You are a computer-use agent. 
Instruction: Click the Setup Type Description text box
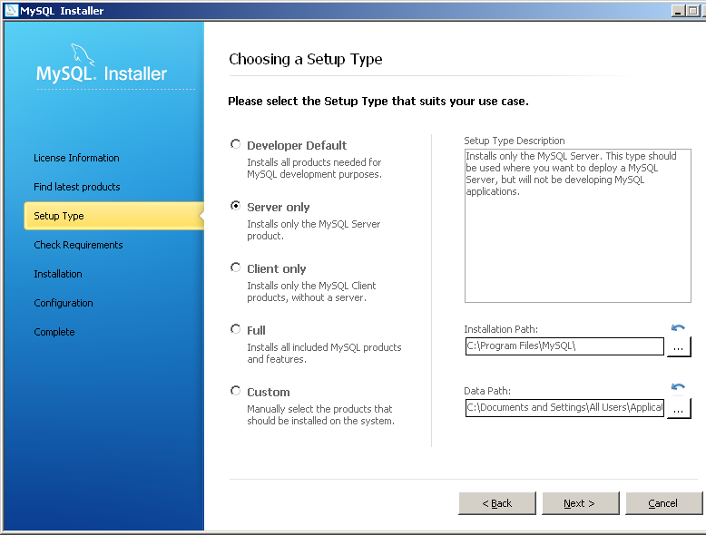[578, 226]
